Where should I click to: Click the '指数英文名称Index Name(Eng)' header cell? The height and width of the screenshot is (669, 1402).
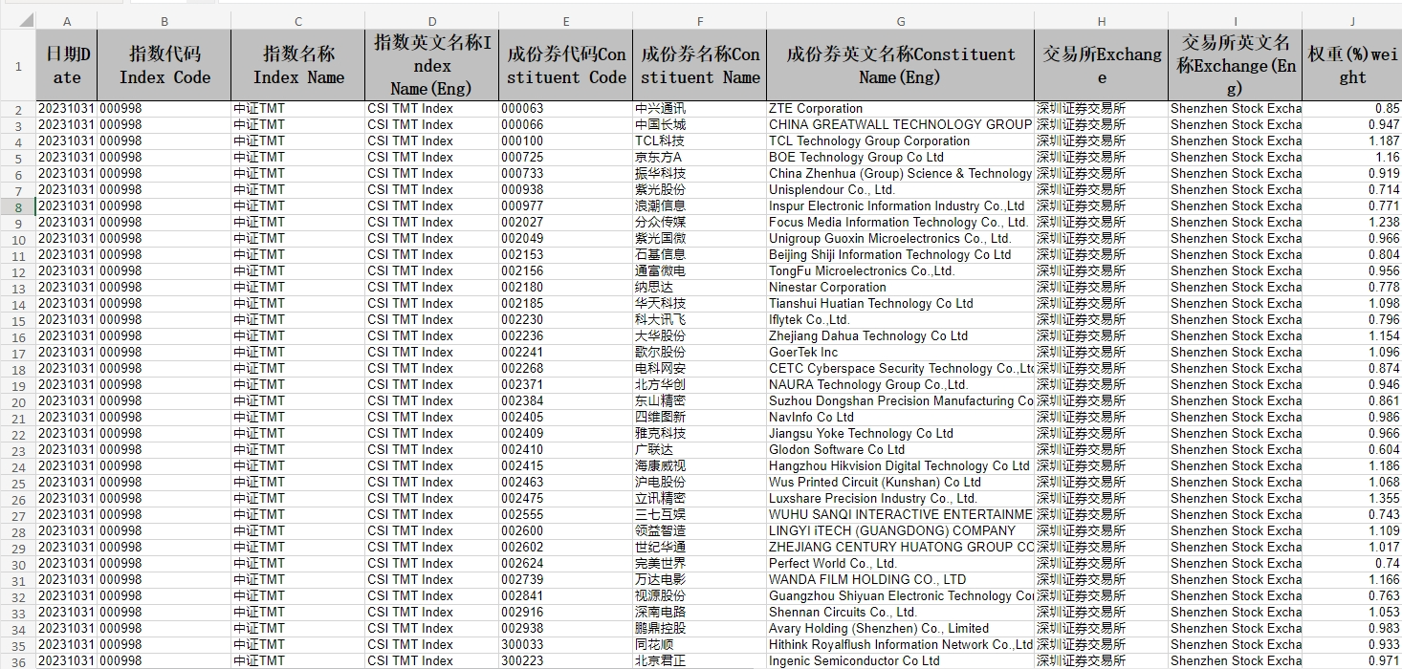pyautogui.click(x=432, y=65)
